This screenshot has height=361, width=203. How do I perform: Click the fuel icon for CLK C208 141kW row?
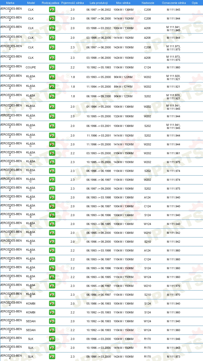(52, 18)
